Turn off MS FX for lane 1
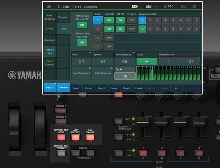This screenshot has width=220, height=168. pos(121,20)
